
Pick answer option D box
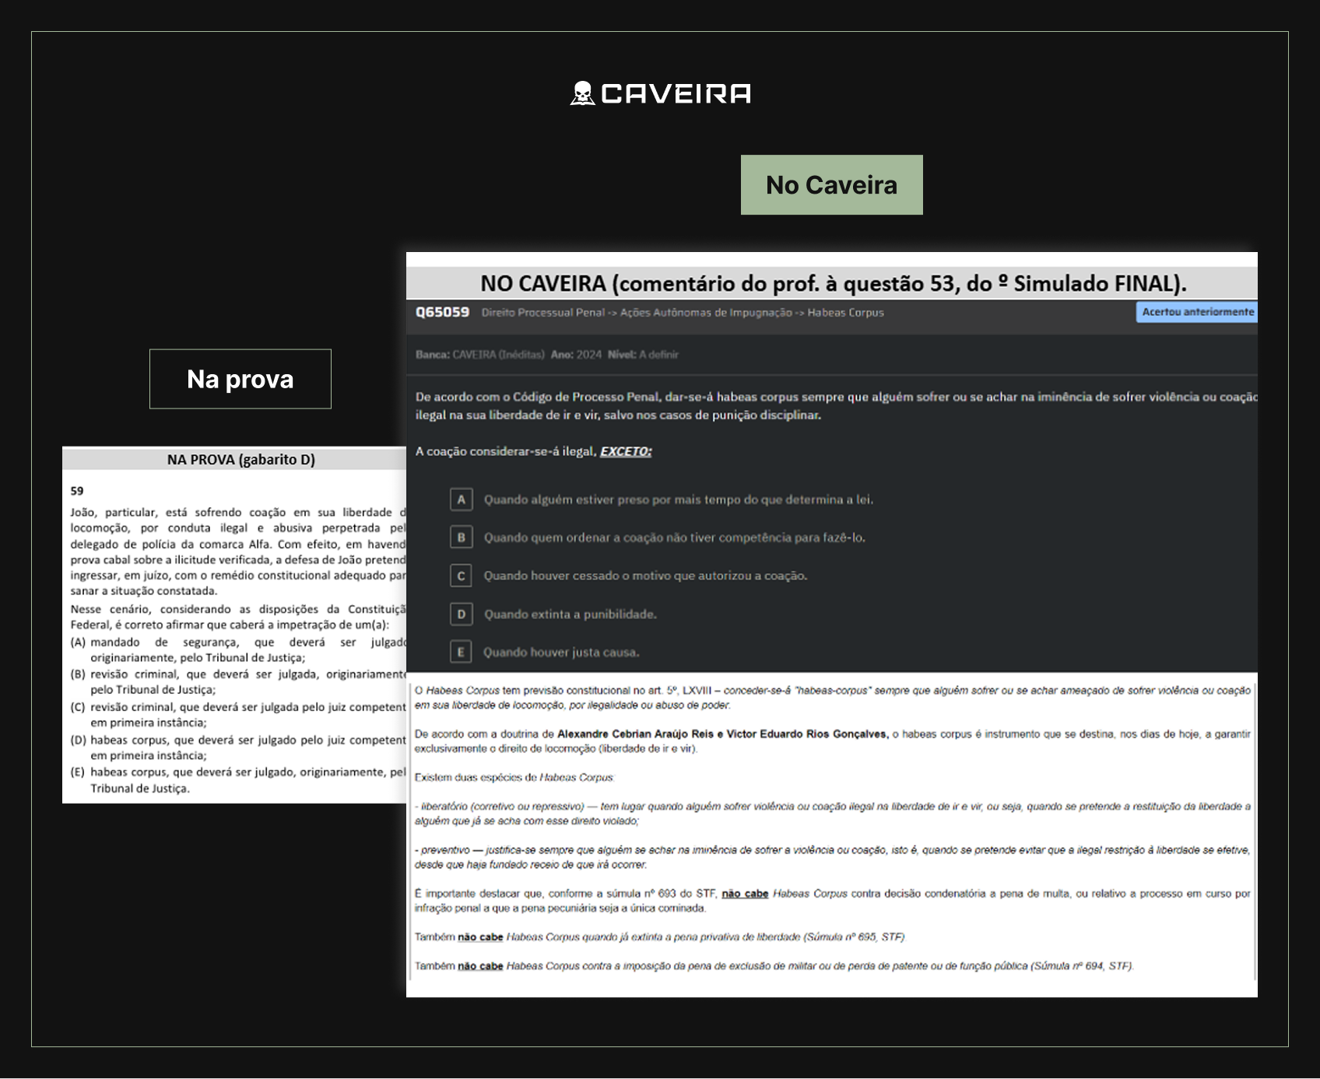(x=462, y=614)
